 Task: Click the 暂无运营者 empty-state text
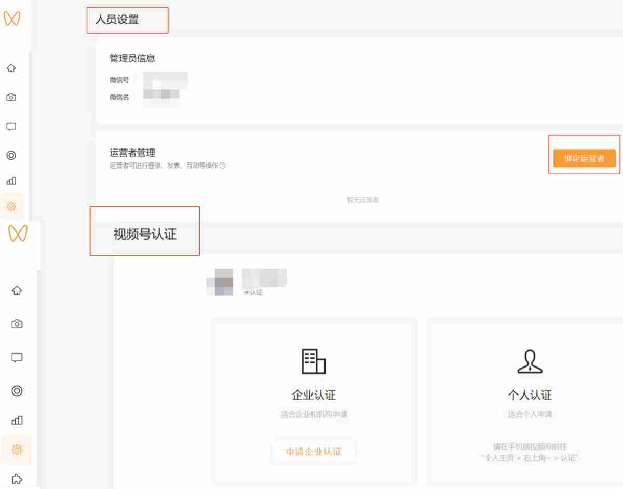[363, 200]
